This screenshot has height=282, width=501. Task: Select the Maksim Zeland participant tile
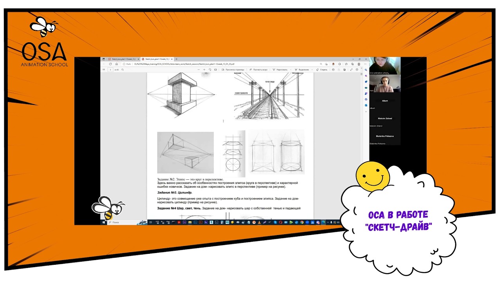coord(385,119)
